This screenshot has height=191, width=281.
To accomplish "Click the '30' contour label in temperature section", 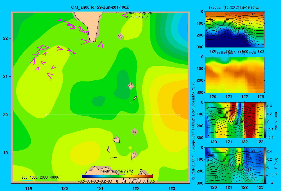I will click(253, 15).
